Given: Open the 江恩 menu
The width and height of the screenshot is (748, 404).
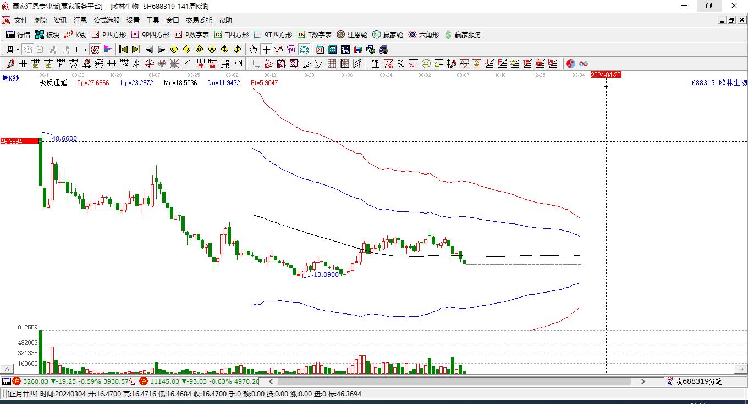Looking at the screenshot, I should click(x=80, y=20).
